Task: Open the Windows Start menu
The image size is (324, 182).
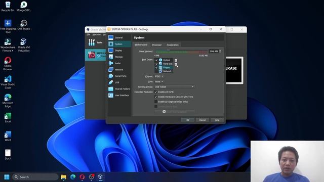Action: (7, 177)
